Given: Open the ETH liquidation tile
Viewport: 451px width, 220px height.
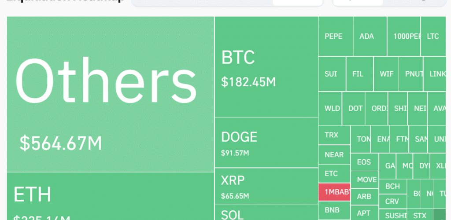Looking at the screenshot, I should pyautogui.click(x=110, y=196).
